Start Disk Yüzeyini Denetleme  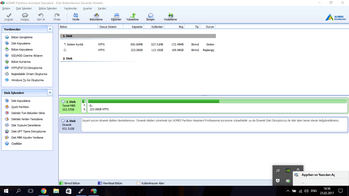point(26,125)
